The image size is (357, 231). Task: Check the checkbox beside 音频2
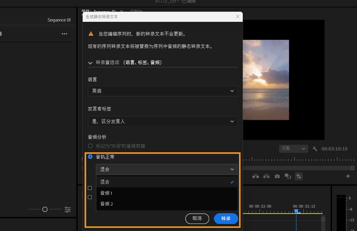(90, 197)
